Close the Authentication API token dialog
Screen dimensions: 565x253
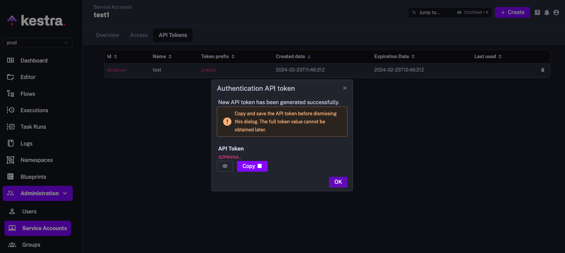tap(344, 88)
